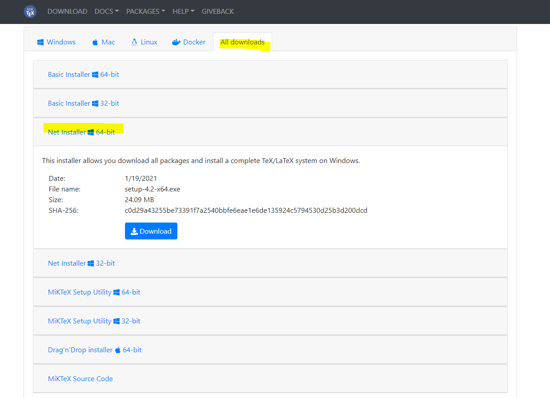Viewport: 550px width, 398px height.
Task: Click Apple icon in Drag'n'Drop installer row
Action: pos(118,350)
